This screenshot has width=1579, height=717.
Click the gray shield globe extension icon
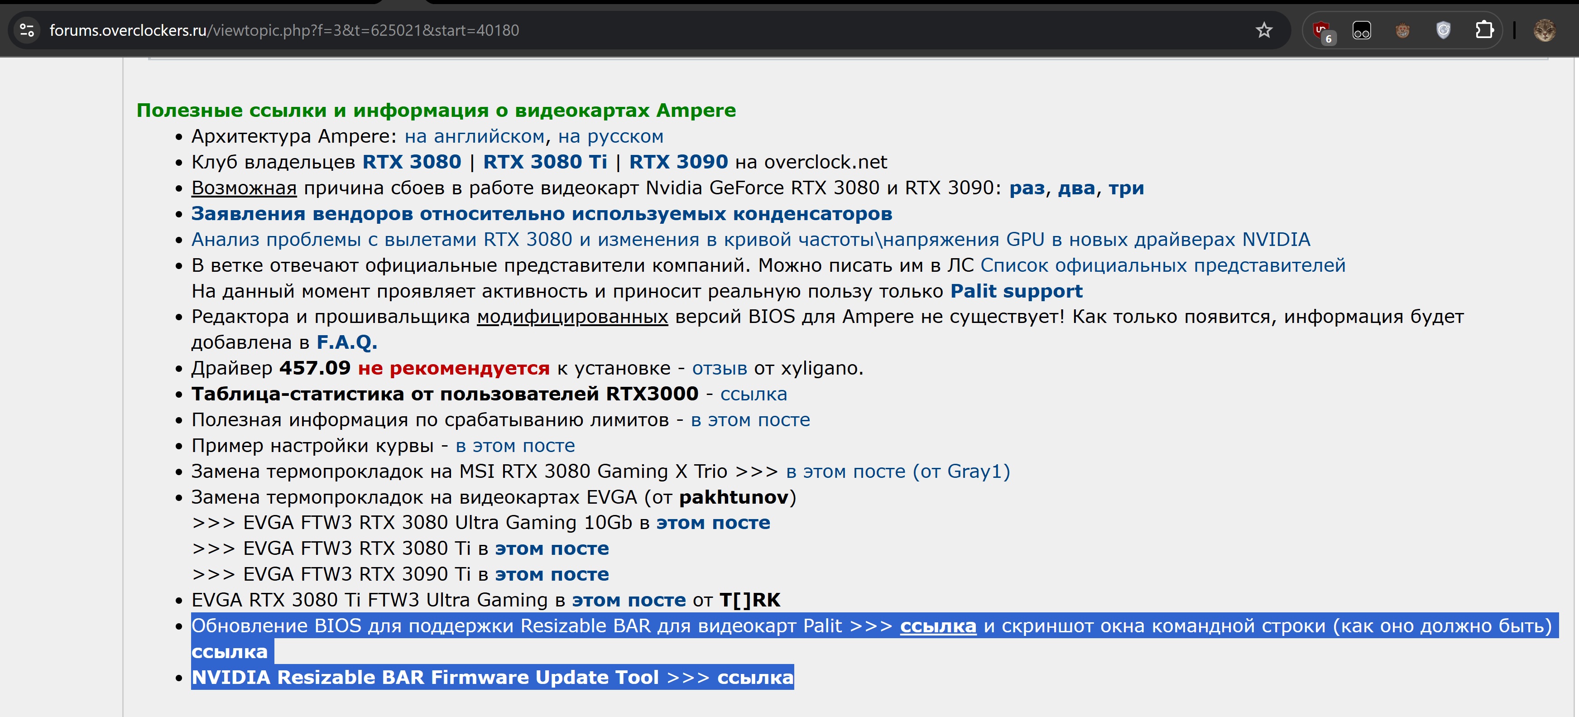[1443, 30]
